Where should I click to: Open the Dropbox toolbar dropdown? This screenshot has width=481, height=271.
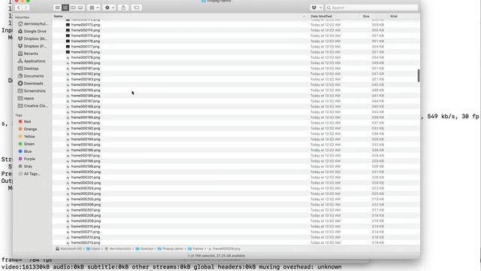(x=317, y=8)
